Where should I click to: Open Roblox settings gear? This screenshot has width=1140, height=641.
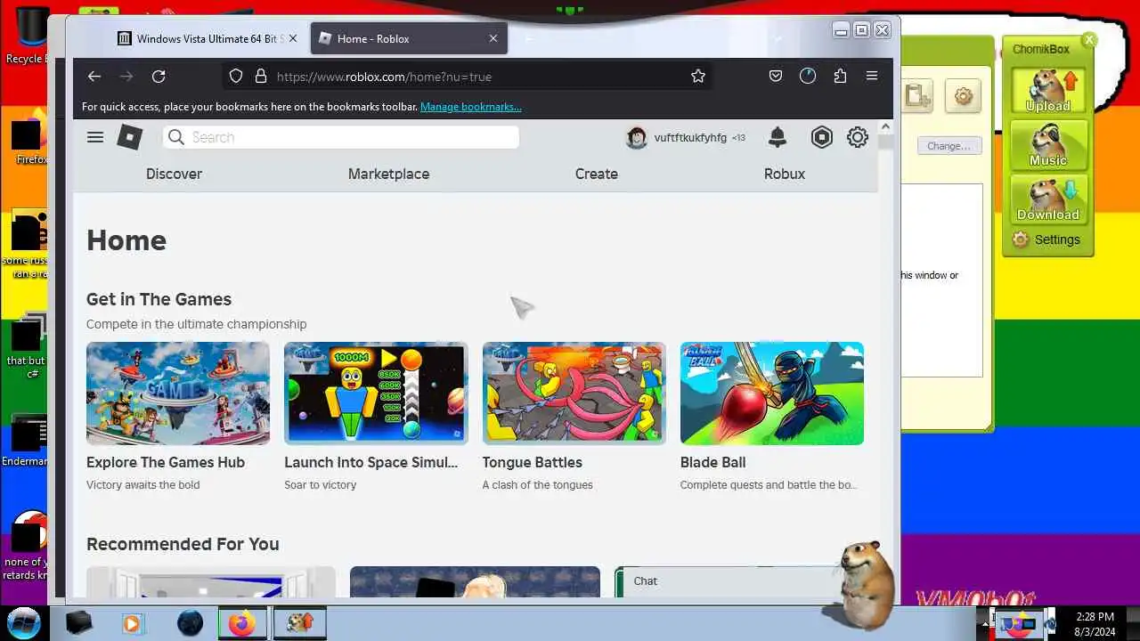pos(857,137)
